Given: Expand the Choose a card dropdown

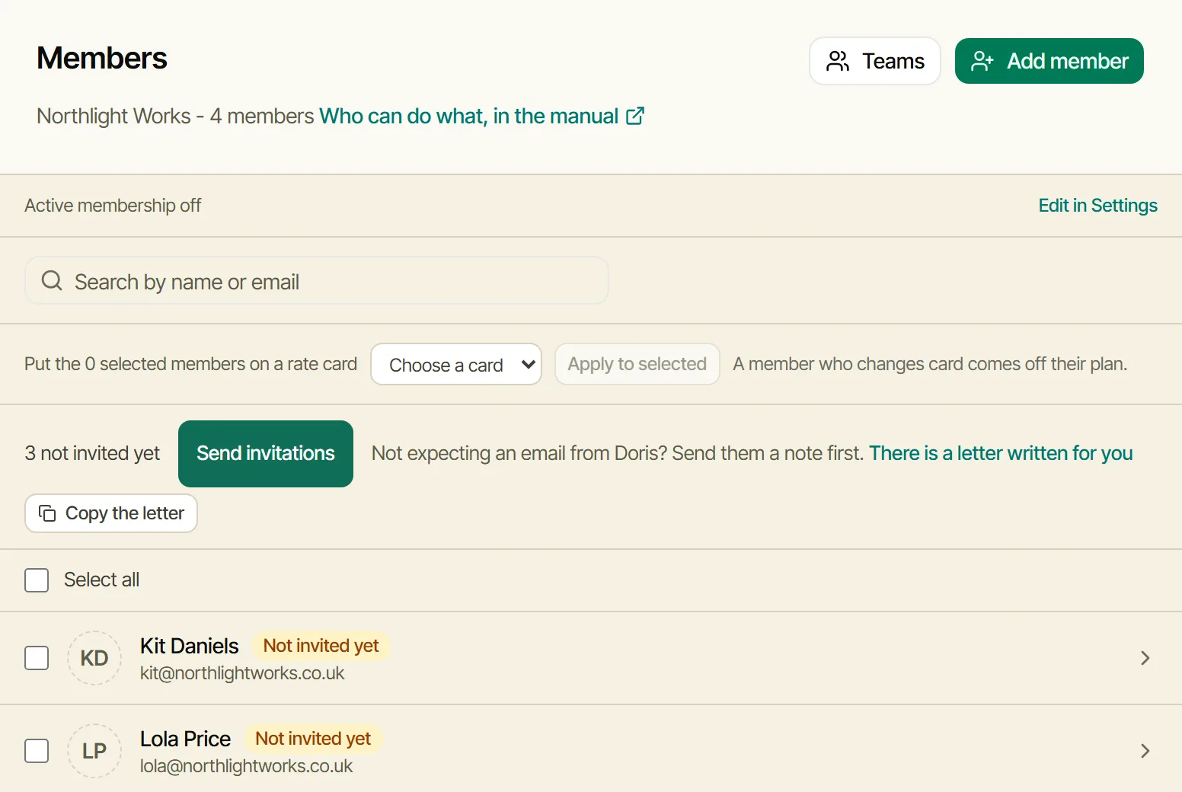Looking at the screenshot, I should (x=456, y=364).
